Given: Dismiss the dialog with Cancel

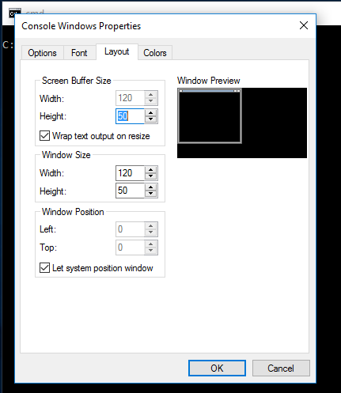Looking at the screenshot, I should pos(281,368).
